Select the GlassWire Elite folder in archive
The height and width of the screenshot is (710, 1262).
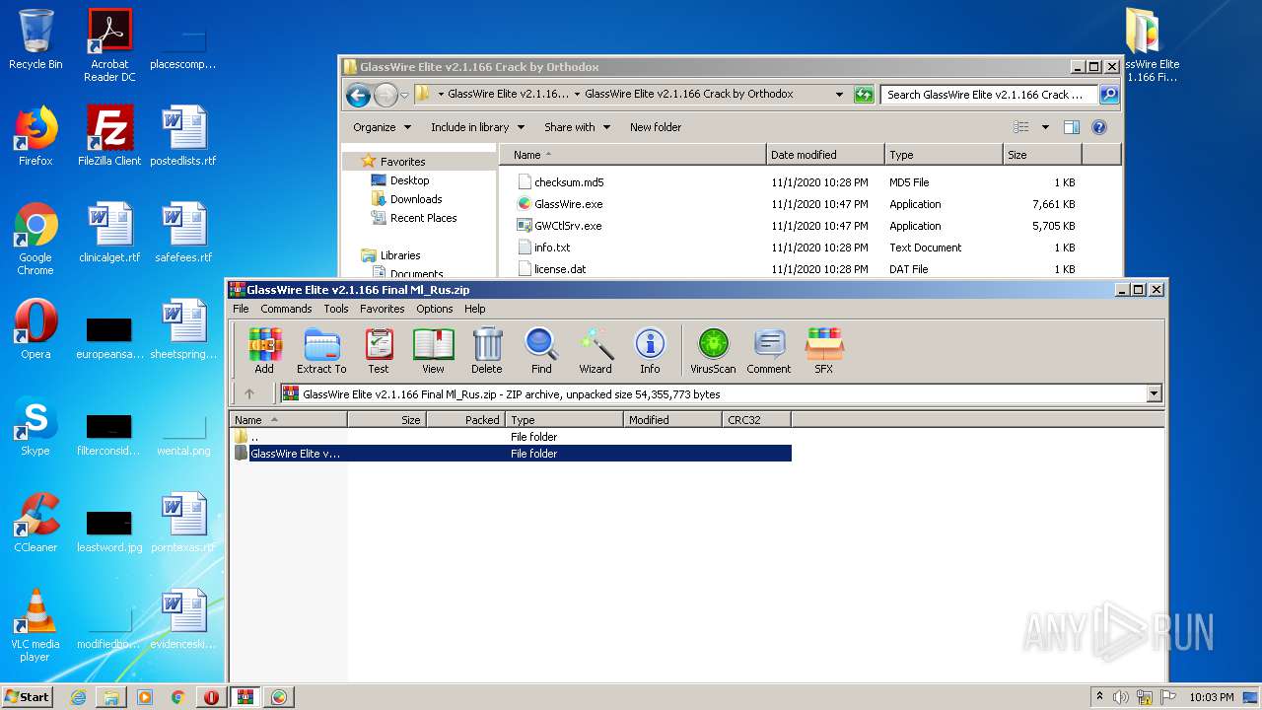click(x=511, y=454)
